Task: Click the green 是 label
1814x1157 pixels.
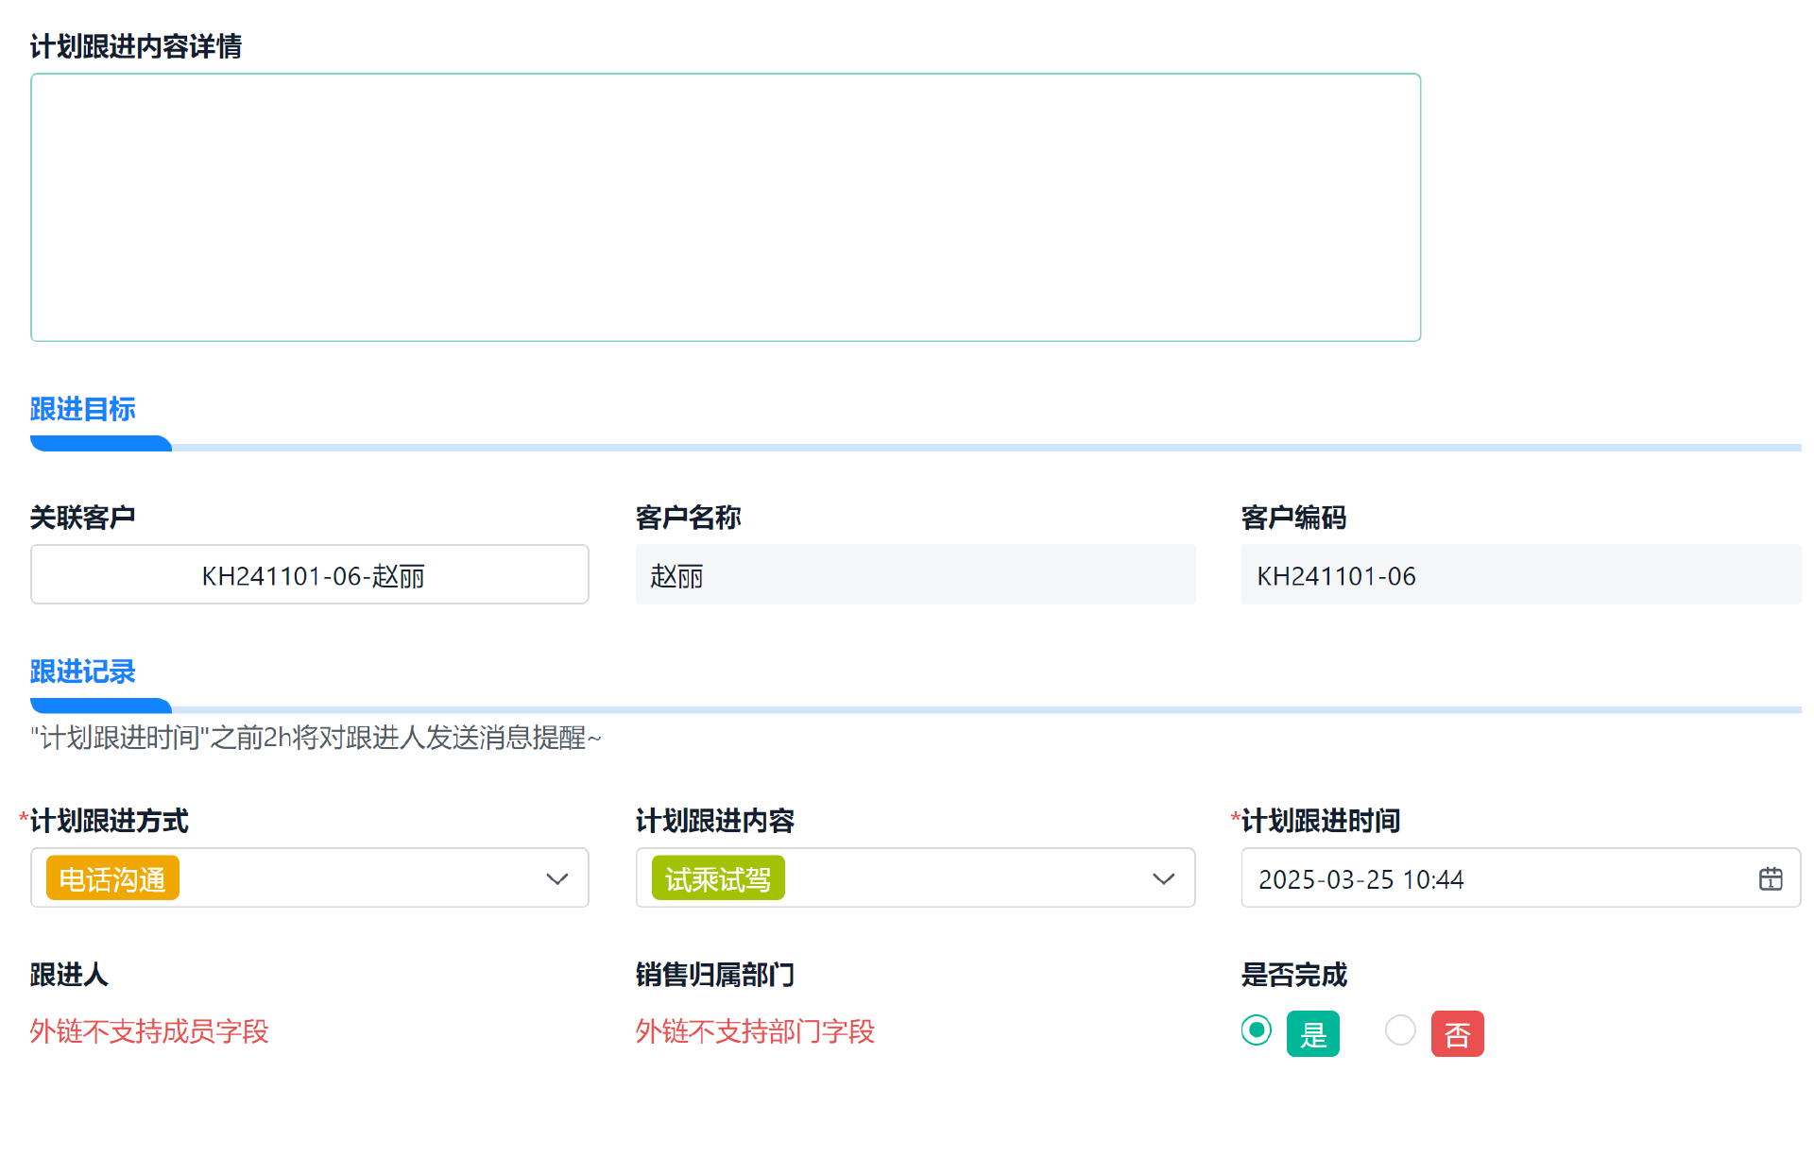Action: (1312, 1034)
